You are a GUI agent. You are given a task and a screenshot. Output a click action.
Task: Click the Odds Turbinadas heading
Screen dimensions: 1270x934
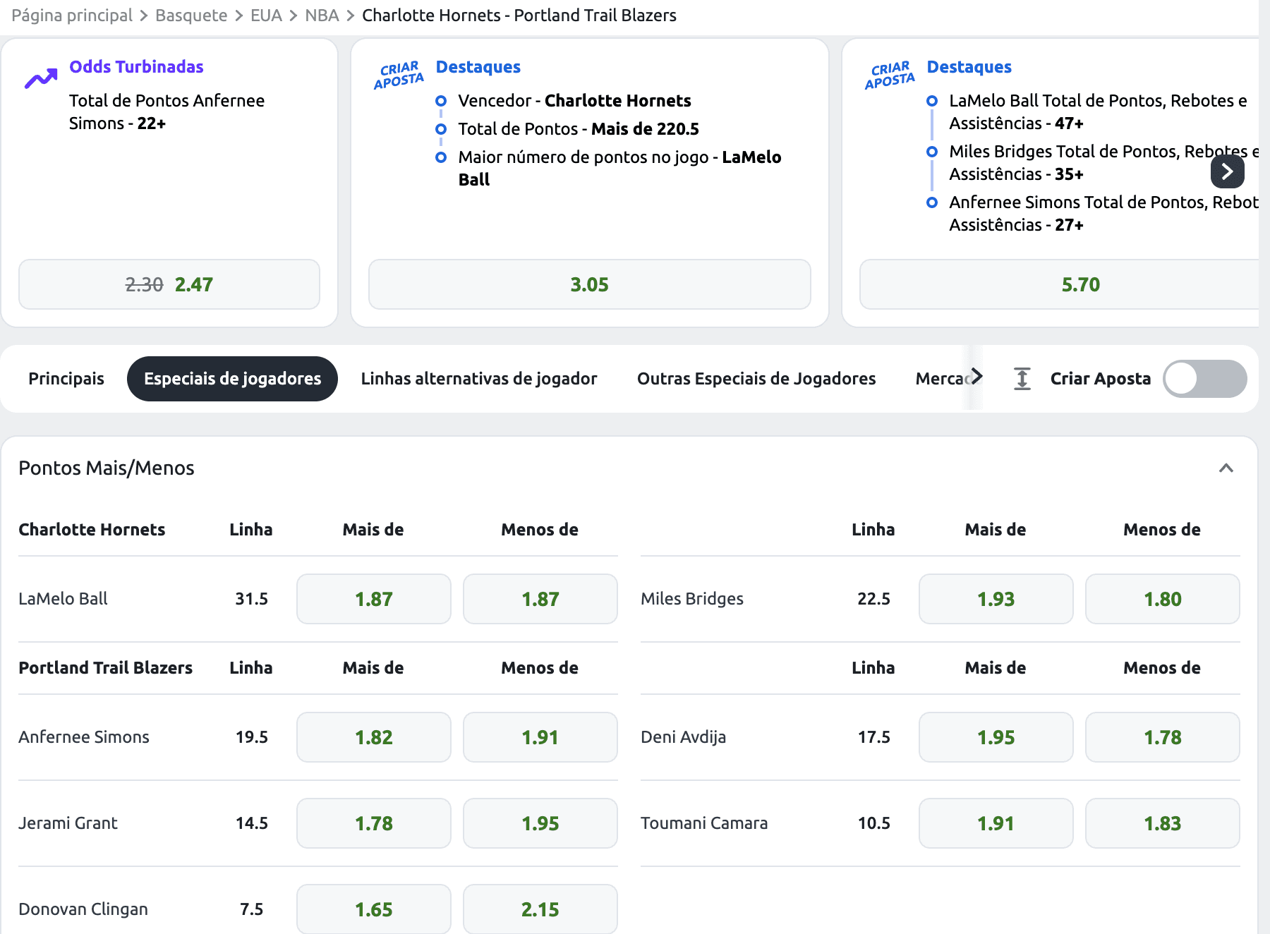click(136, 67)
